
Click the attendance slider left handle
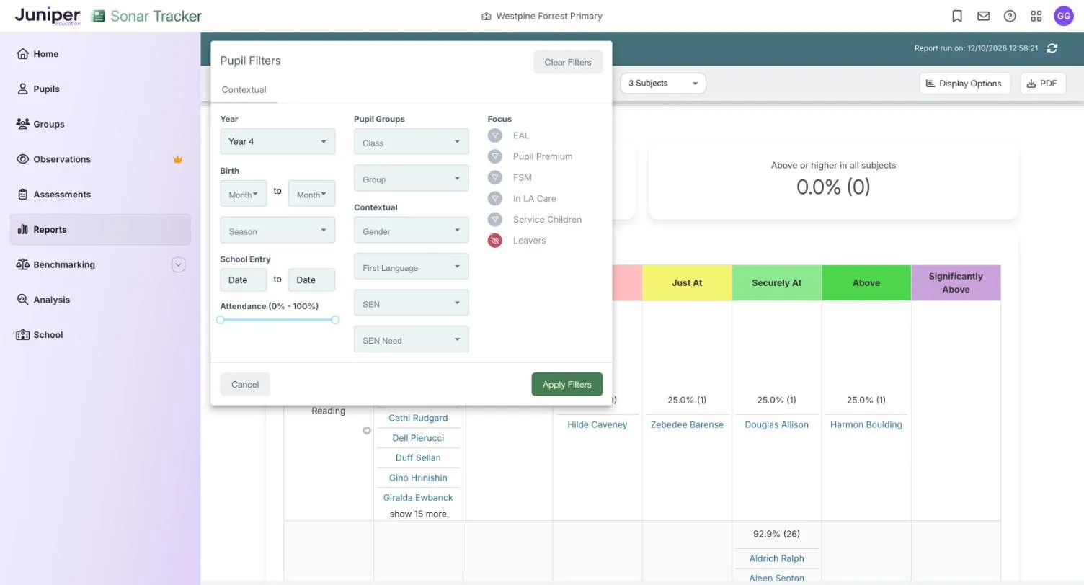coord(221,320)
